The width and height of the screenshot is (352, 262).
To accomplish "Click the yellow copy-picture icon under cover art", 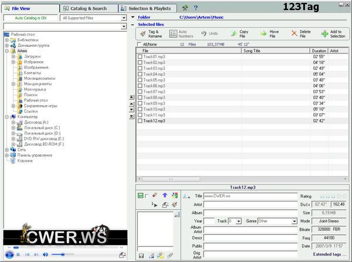I will coord(161,256).
